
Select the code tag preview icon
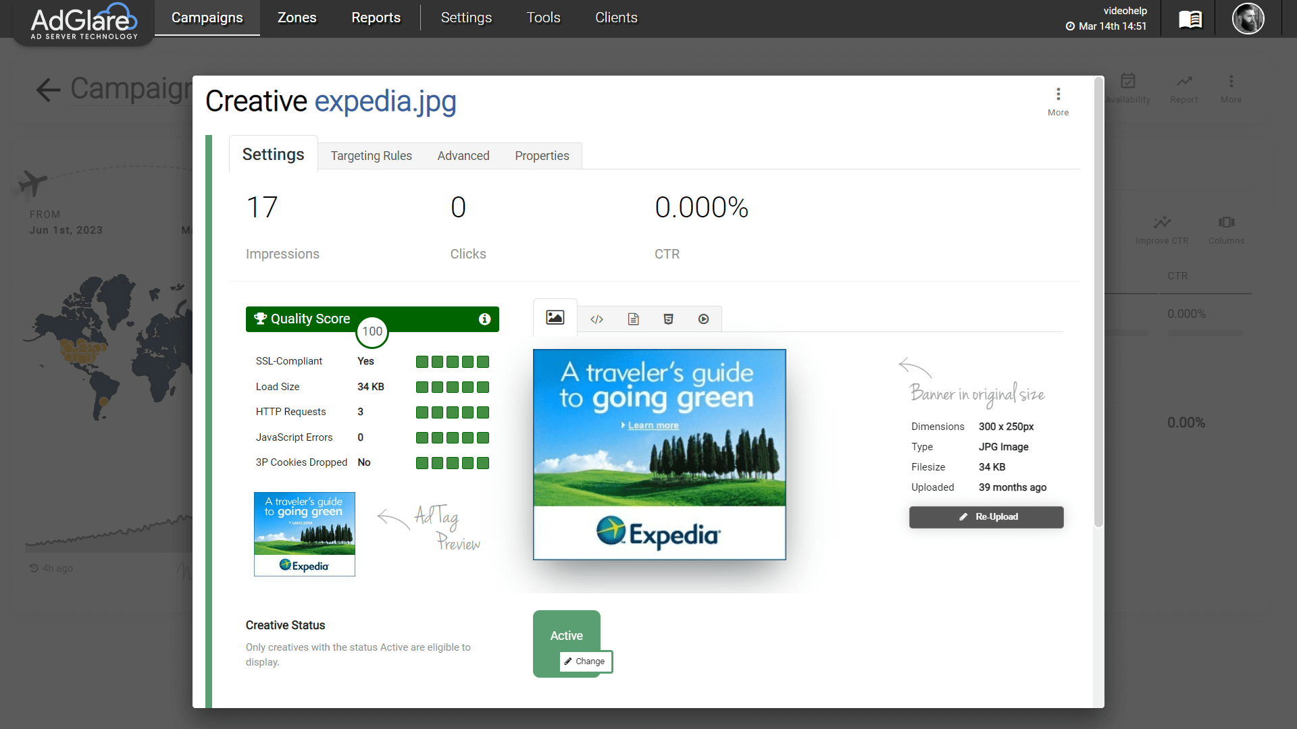point(596,319)
